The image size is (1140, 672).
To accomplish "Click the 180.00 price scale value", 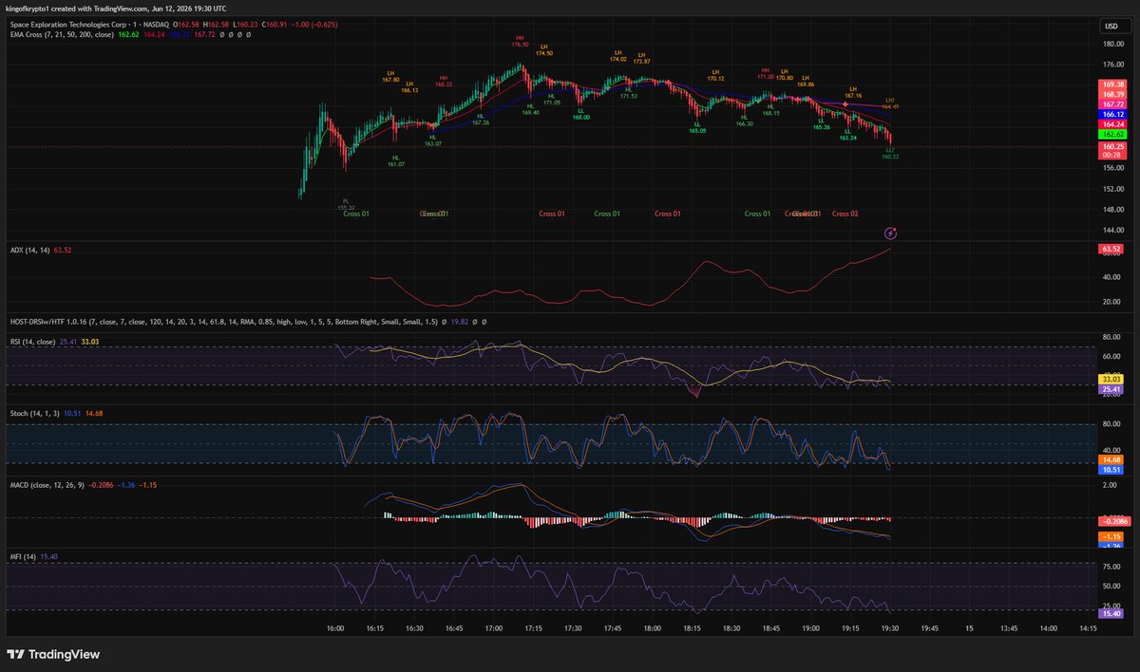I will pyautogui.click(x=1112, y=44).
